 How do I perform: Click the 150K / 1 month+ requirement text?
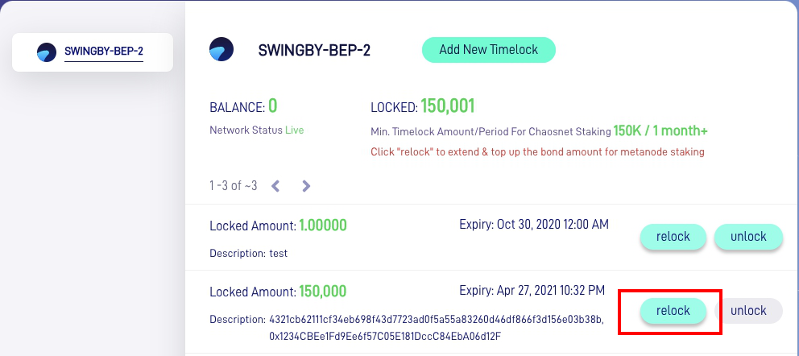[660, 131]
